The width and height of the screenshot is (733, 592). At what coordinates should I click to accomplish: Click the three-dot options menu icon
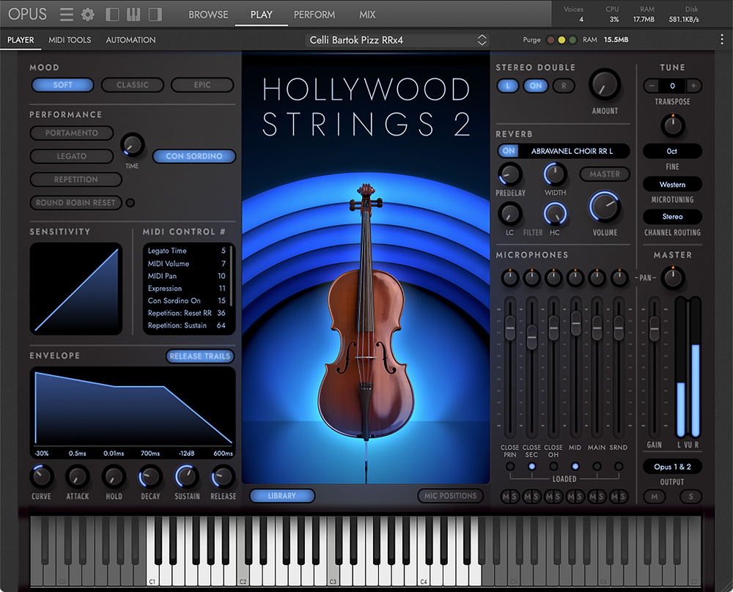(722, 40)
